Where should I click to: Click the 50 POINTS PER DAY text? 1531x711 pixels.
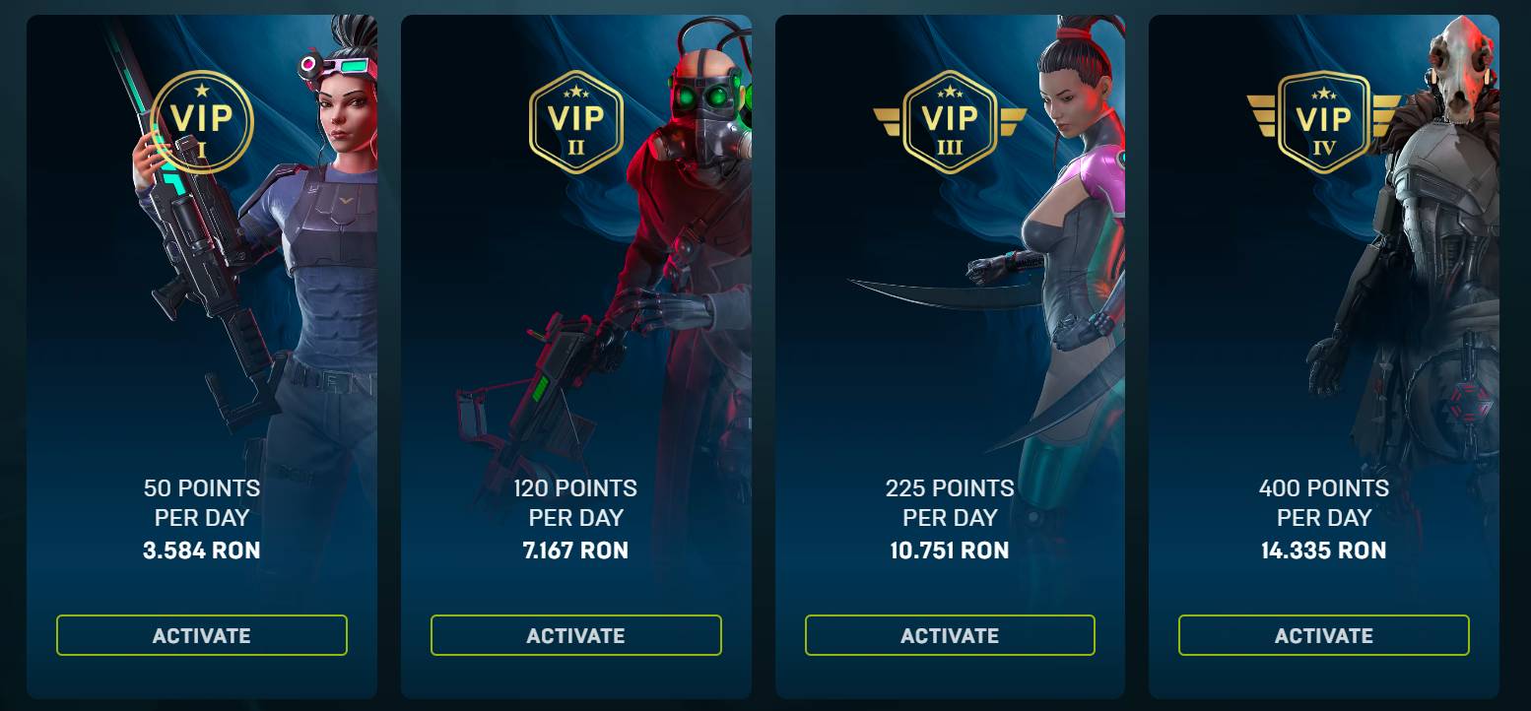pos(202,502)
